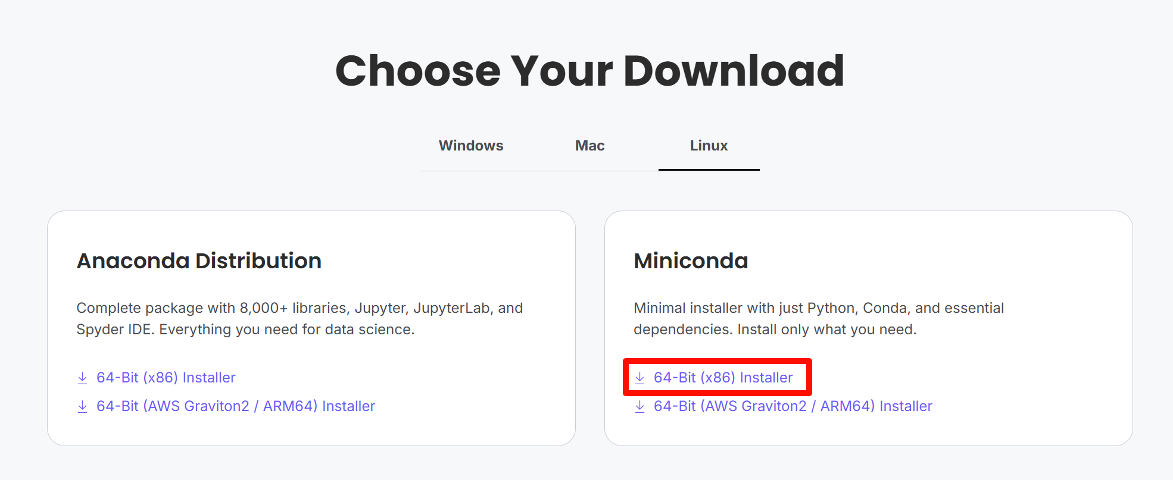Click the "Choose Your Download" heading
The width and height of the screenshot is (1173, 480).
pos(589,71)
